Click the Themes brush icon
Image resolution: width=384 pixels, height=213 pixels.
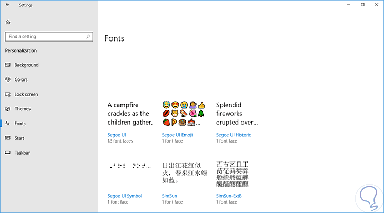point(8,109)
